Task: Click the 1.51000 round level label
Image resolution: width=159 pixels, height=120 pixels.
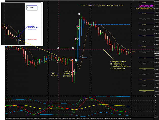Action: [x=144, y=14]
